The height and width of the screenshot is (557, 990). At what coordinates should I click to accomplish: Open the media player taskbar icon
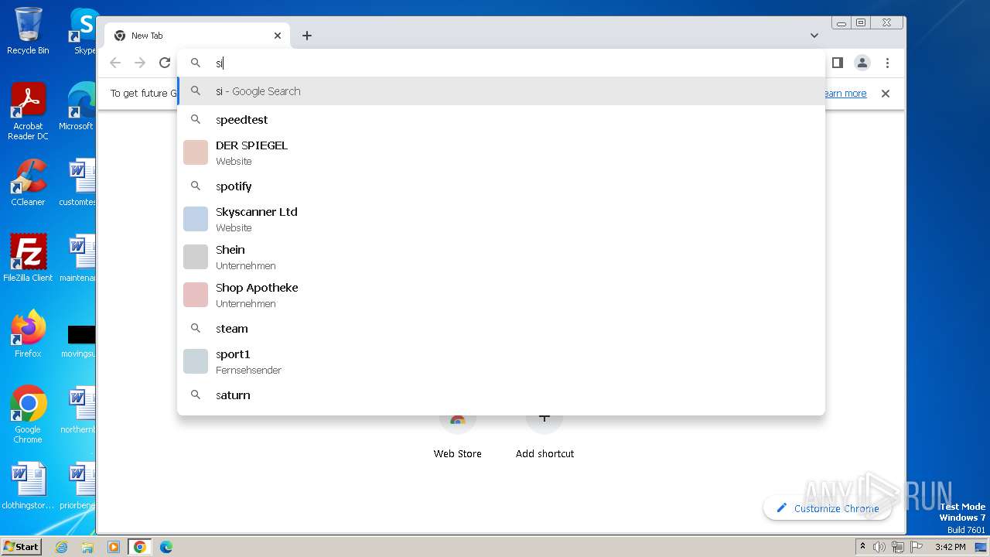114,547
